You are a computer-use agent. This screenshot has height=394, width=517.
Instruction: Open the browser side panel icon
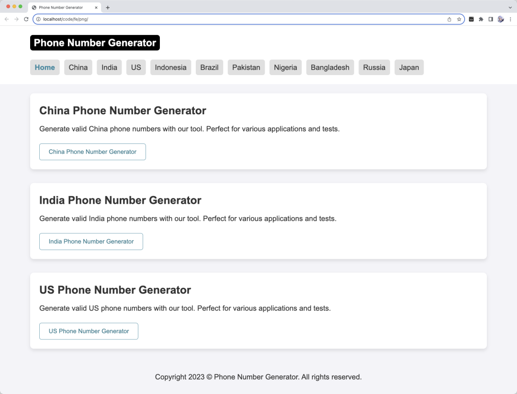pos(491,19)
